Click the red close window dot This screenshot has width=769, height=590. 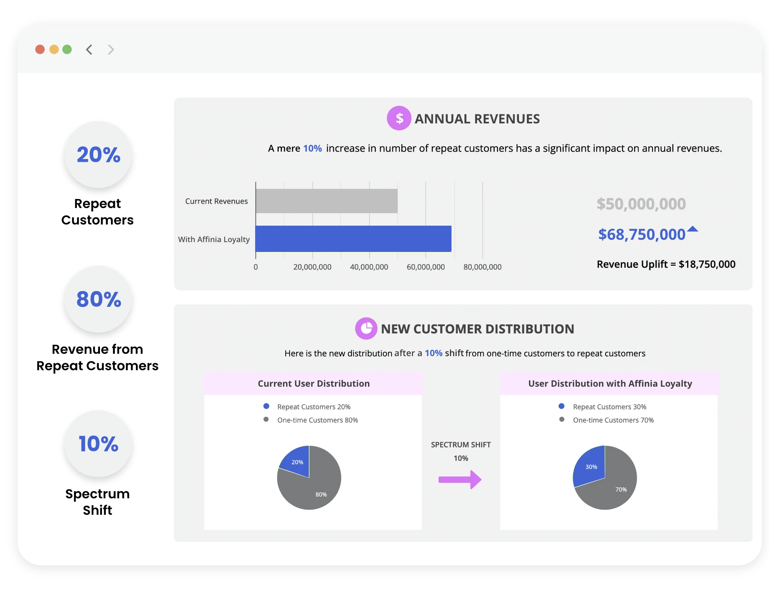40,49
